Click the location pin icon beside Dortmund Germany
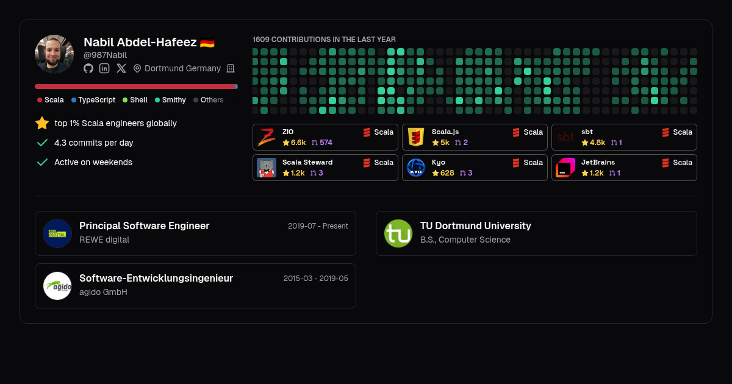Viewport: 732px width, 384px height. coord(137,68)
